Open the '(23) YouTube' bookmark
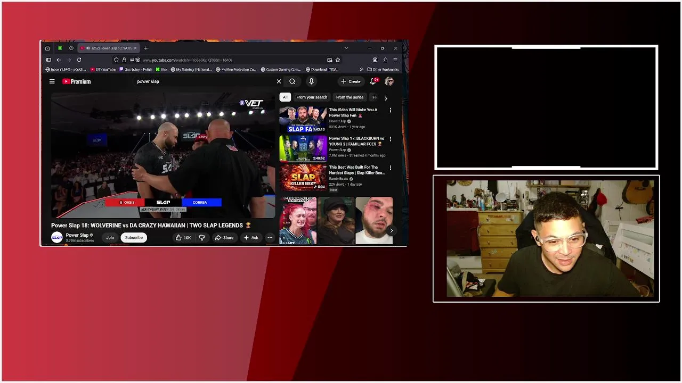 point(103,69)
